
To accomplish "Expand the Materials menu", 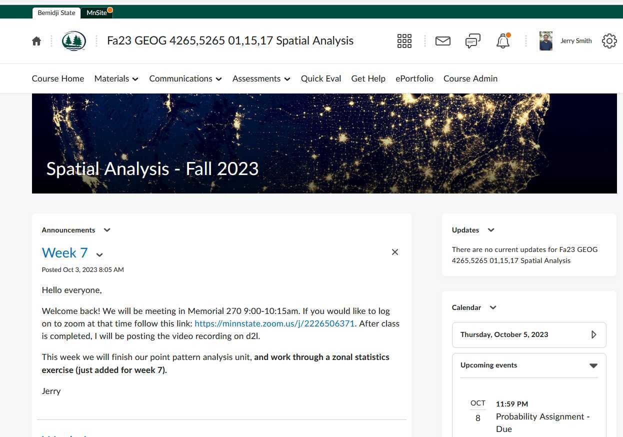I will tap(116, 78).
